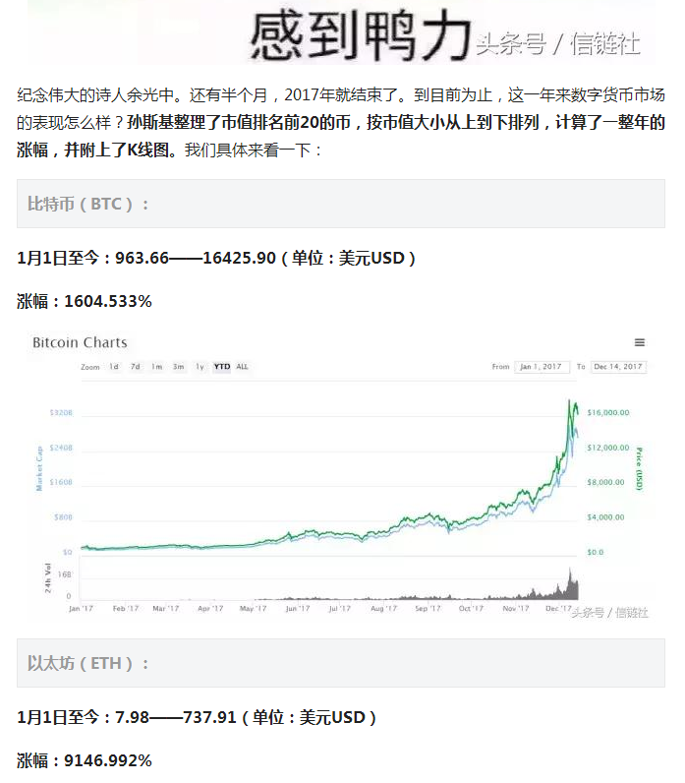This screenshot has height=783, width=685.
Task: Toggle the Price (USD) axis series
Action: coord(639,468)
